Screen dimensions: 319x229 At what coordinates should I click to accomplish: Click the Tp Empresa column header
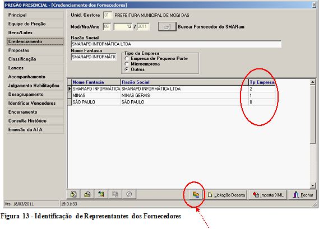[262, 82]
